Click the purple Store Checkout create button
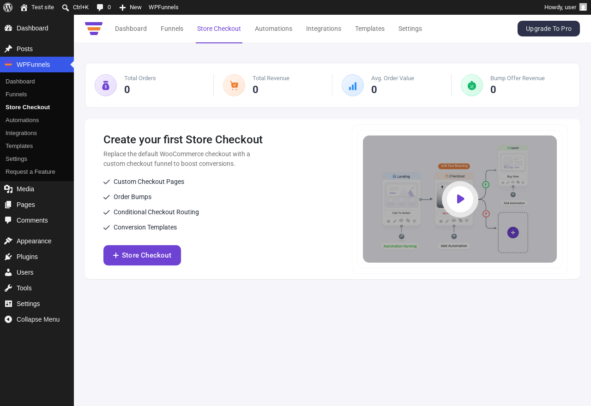The image size is (591, 406). (x=142, y=255)
